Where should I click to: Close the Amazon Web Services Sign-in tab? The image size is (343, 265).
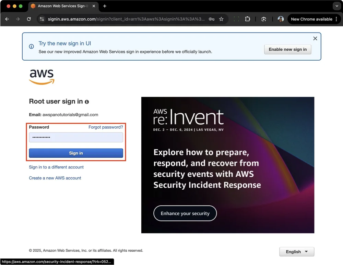(x=94, y=6)
